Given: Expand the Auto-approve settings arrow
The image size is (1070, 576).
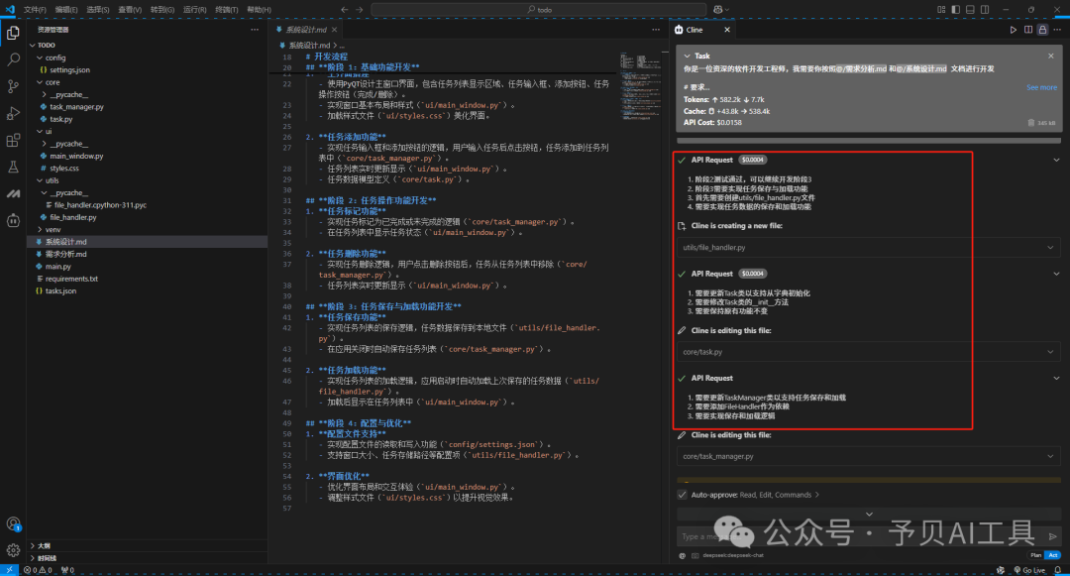Looking at the screenshot, I should (x=816, y=495).
